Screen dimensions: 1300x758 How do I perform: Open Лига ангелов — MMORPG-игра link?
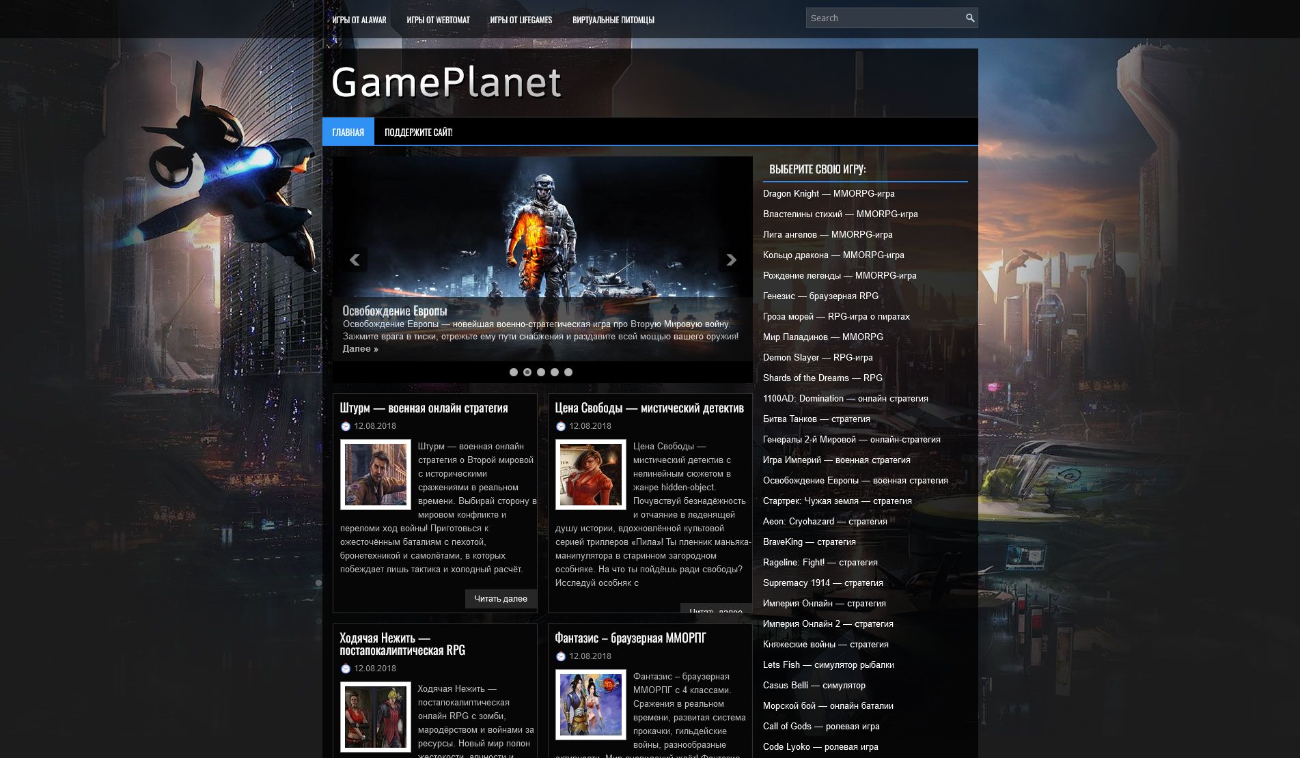pyautogui.click(x=828, y=234)
